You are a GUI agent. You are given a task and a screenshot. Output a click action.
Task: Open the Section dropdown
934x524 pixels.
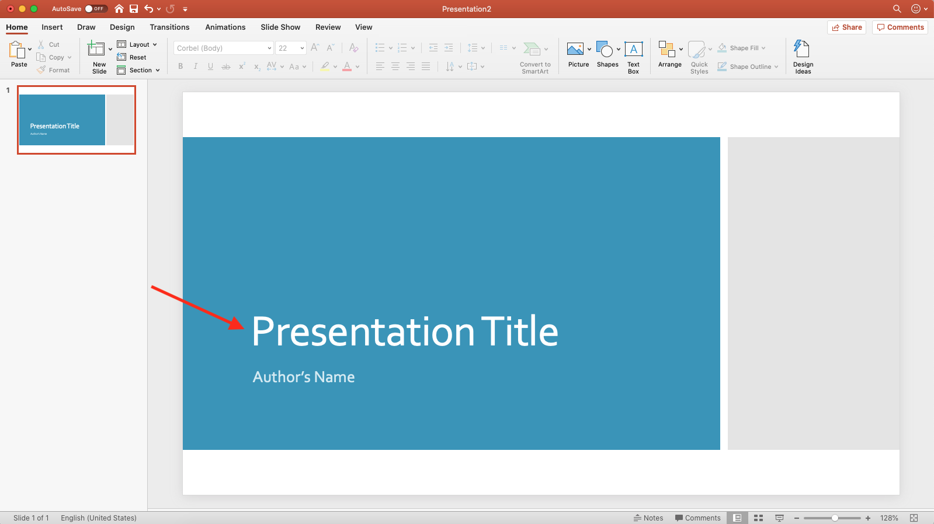[138, 70]
